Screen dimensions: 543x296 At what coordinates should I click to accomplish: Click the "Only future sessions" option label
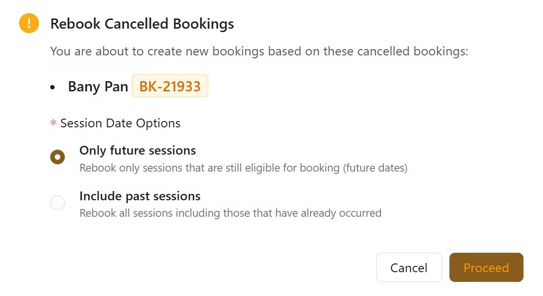[137, 150]
